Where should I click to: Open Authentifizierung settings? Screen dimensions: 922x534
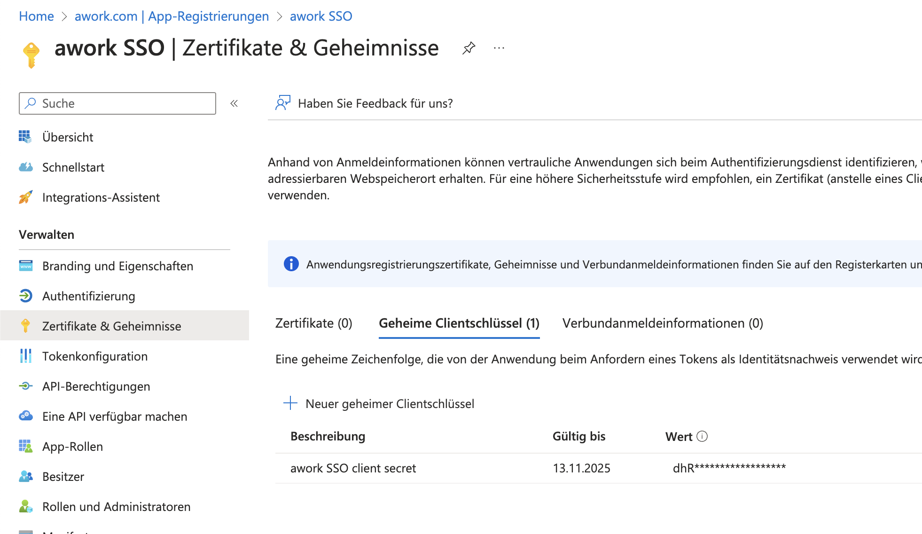tap(88, 296)
